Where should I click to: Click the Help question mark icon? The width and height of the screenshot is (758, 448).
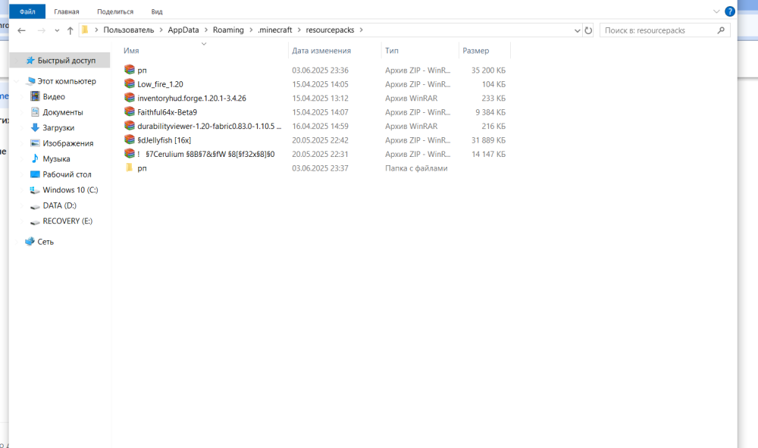click(730, 11)
